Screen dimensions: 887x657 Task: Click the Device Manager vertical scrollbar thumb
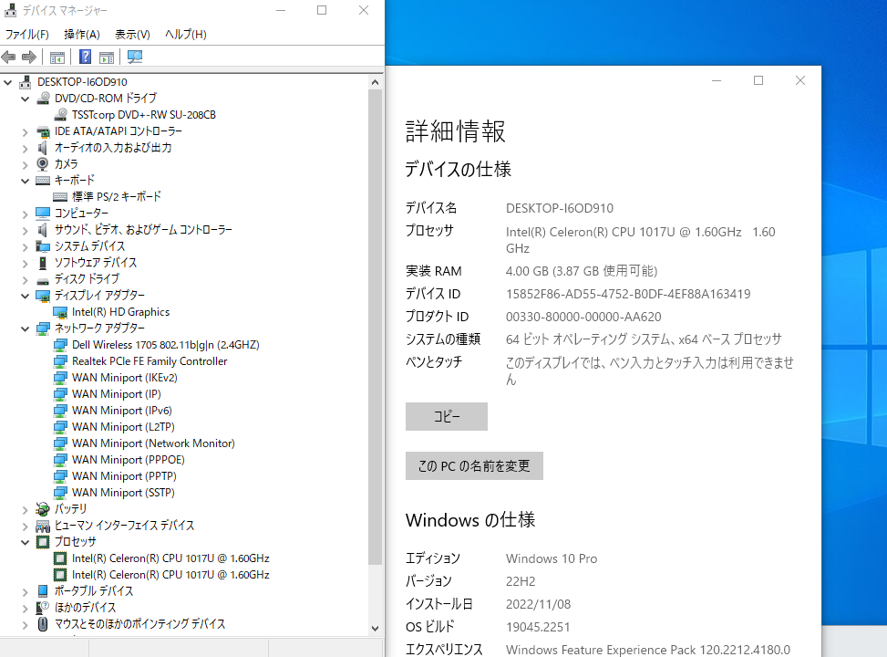[375, 328]
